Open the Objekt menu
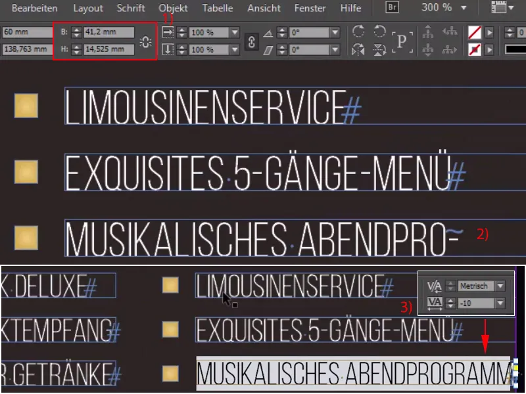The width and height of the screenshot is (526, 394). click(173, 8)
